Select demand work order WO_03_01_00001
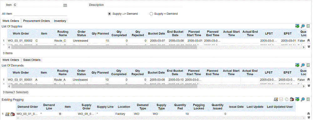 (x=20, y=80)
